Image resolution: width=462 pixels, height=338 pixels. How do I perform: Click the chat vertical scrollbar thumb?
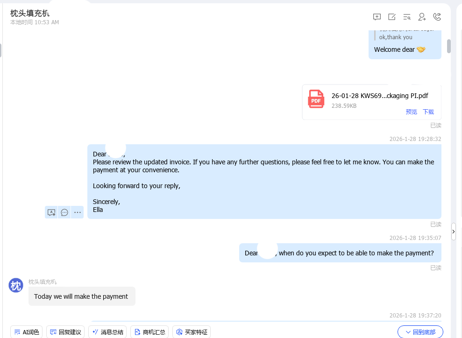click(449, 46)
